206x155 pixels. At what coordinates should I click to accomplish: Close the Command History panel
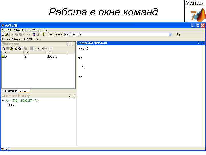(x=74, y=96)
